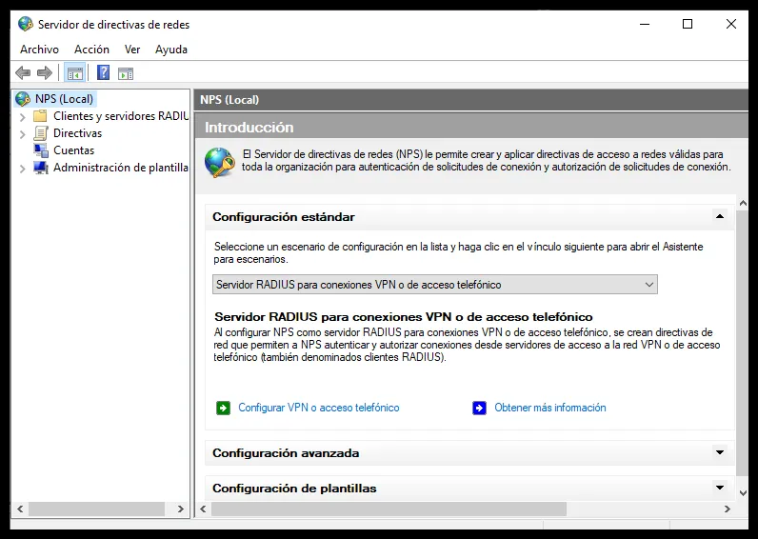
Task: Click right arrow of tree pane horizontal scrollbar
Action: [181, 509]
